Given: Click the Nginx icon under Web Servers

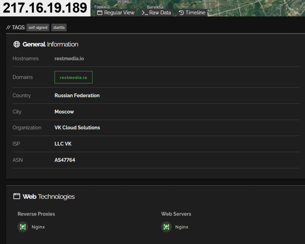Looking at the screenshot, I should [166, 227].
